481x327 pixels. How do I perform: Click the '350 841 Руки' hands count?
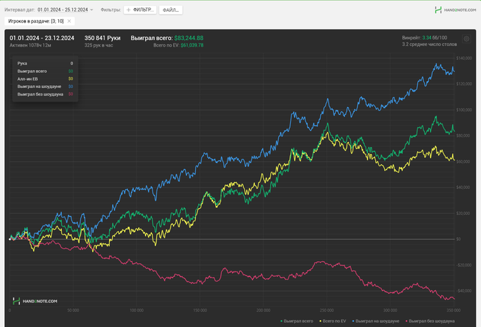pos(102,38)
